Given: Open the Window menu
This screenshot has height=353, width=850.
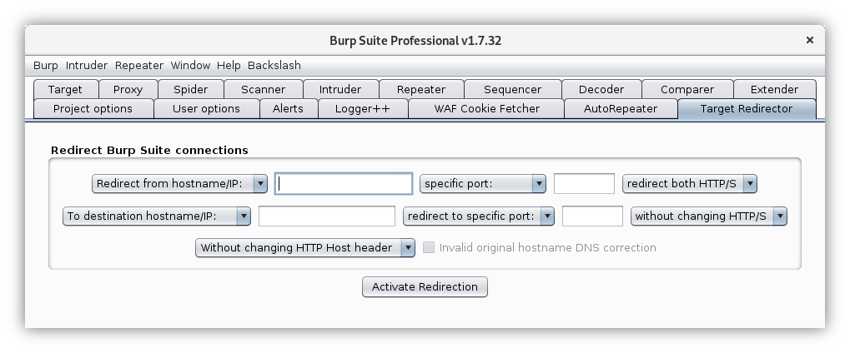Looking at the screenshot, I should coord(190,66).
